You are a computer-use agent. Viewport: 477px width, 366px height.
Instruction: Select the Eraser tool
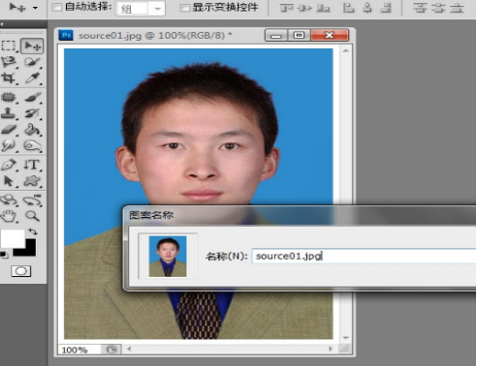pos(9,130)
